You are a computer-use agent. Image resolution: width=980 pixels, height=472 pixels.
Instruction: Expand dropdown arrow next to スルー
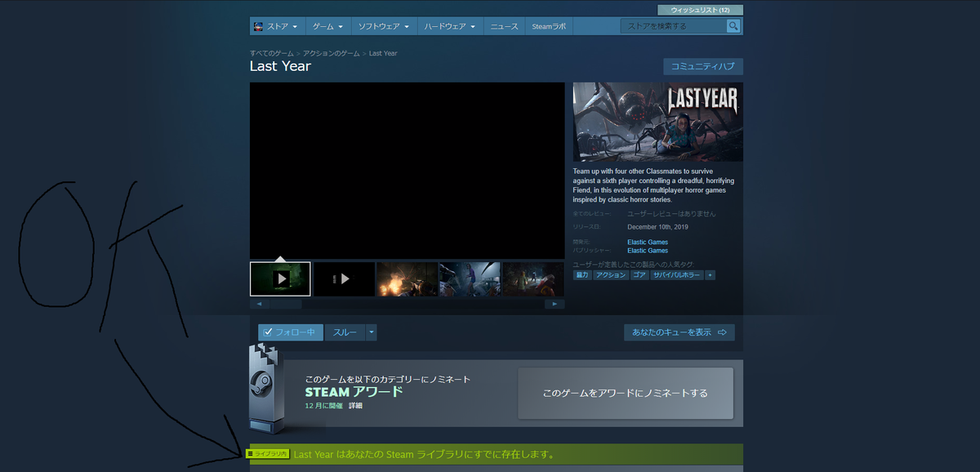[x=372, y=332]
